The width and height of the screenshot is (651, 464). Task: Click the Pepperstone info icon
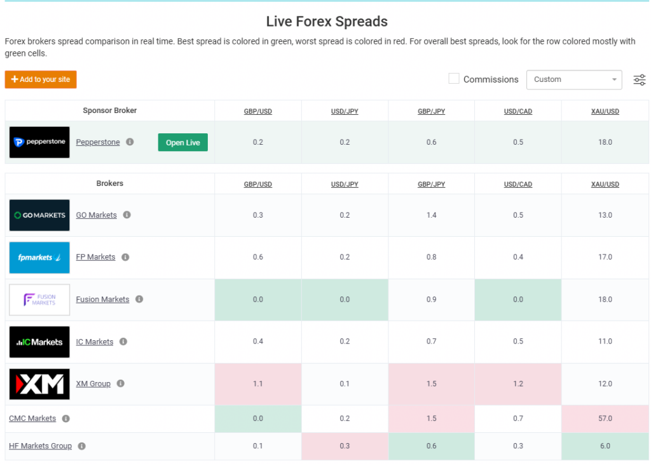[x=130, y=142]
